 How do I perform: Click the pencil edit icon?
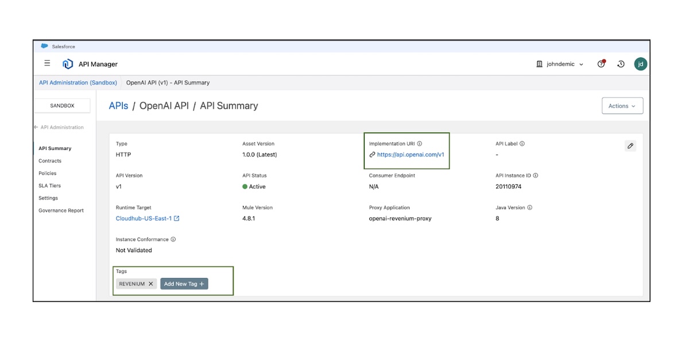(630, 146)
